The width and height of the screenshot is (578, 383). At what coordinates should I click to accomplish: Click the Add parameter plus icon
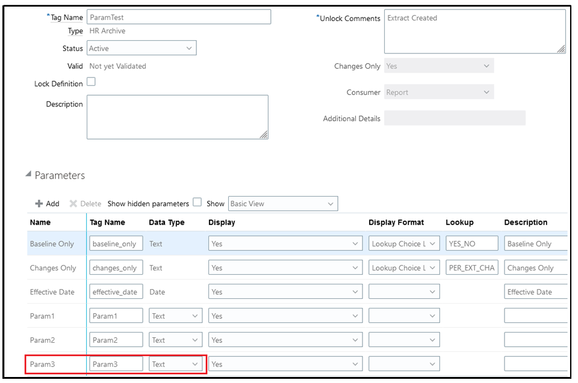pyautogui.click(x=39, y=204)
